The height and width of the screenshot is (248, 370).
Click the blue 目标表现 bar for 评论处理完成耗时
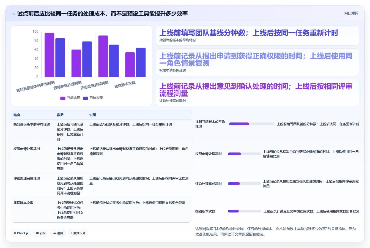pos(114,61)
